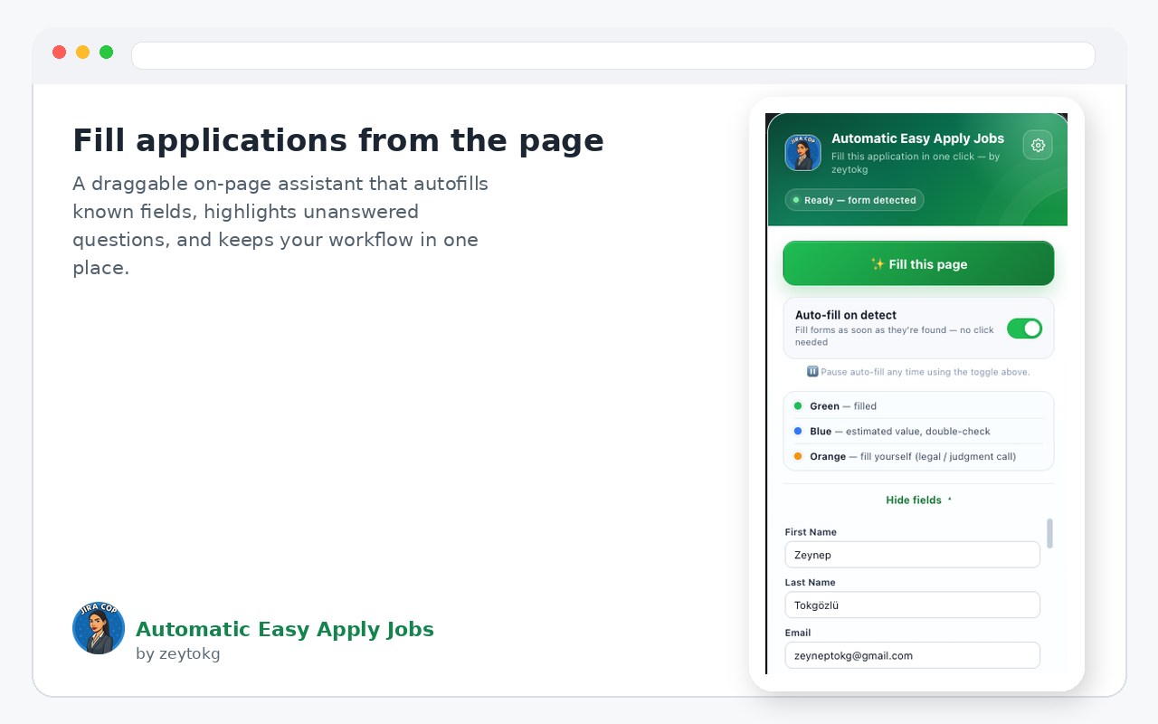The image size is (1158, 724).
Task: Click the heading Fill applications from the page
Action: [x=338, y=141]
